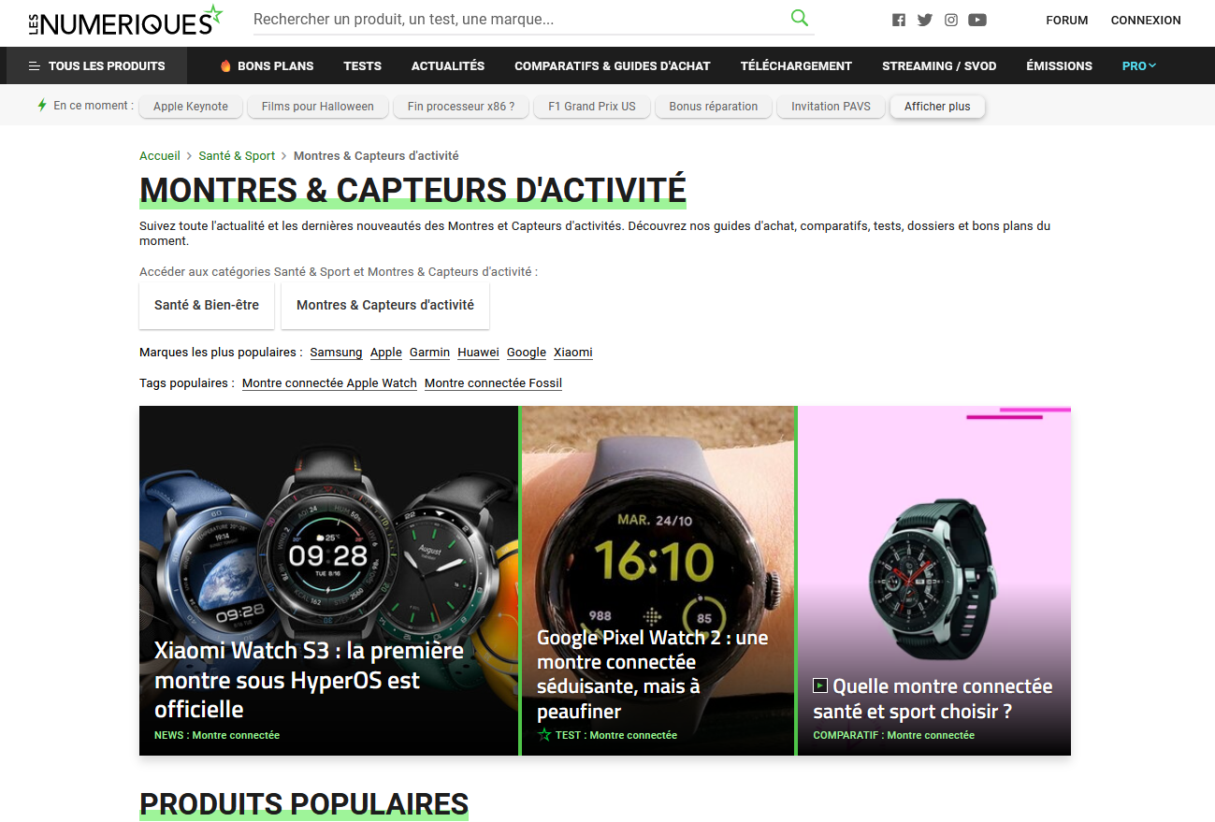Open the Tests menu item
The image size is (1215, 822).
click(362, 65)
